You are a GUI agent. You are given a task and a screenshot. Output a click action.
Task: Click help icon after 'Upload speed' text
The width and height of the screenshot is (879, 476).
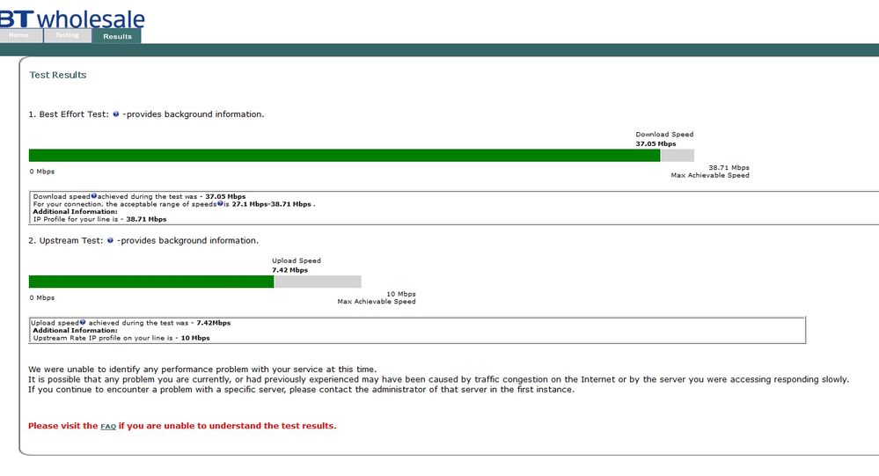pos(83,322)
